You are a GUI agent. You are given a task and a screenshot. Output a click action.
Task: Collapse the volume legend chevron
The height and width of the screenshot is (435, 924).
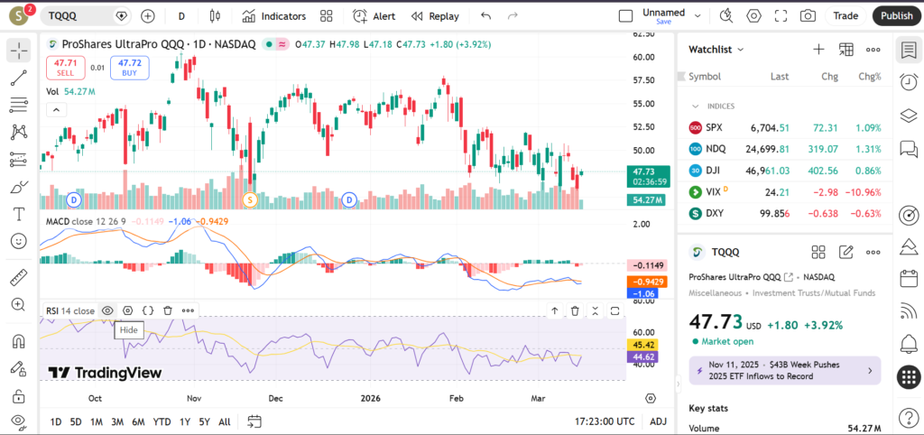55,109
